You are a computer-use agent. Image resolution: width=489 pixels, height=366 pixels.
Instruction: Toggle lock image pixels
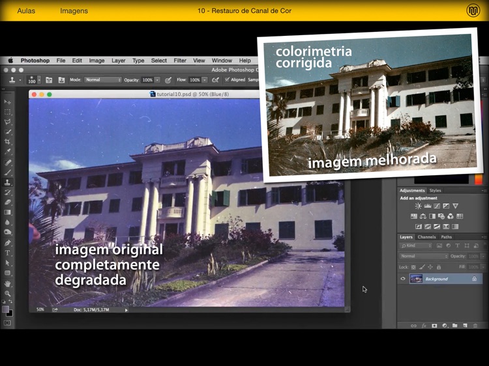coord(422,267)
